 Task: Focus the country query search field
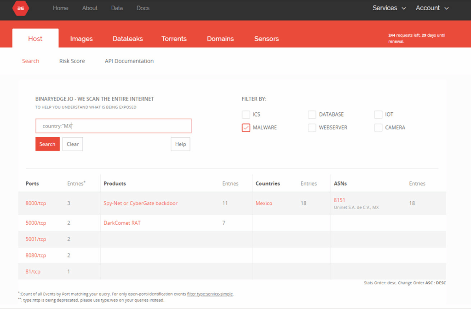114,126
